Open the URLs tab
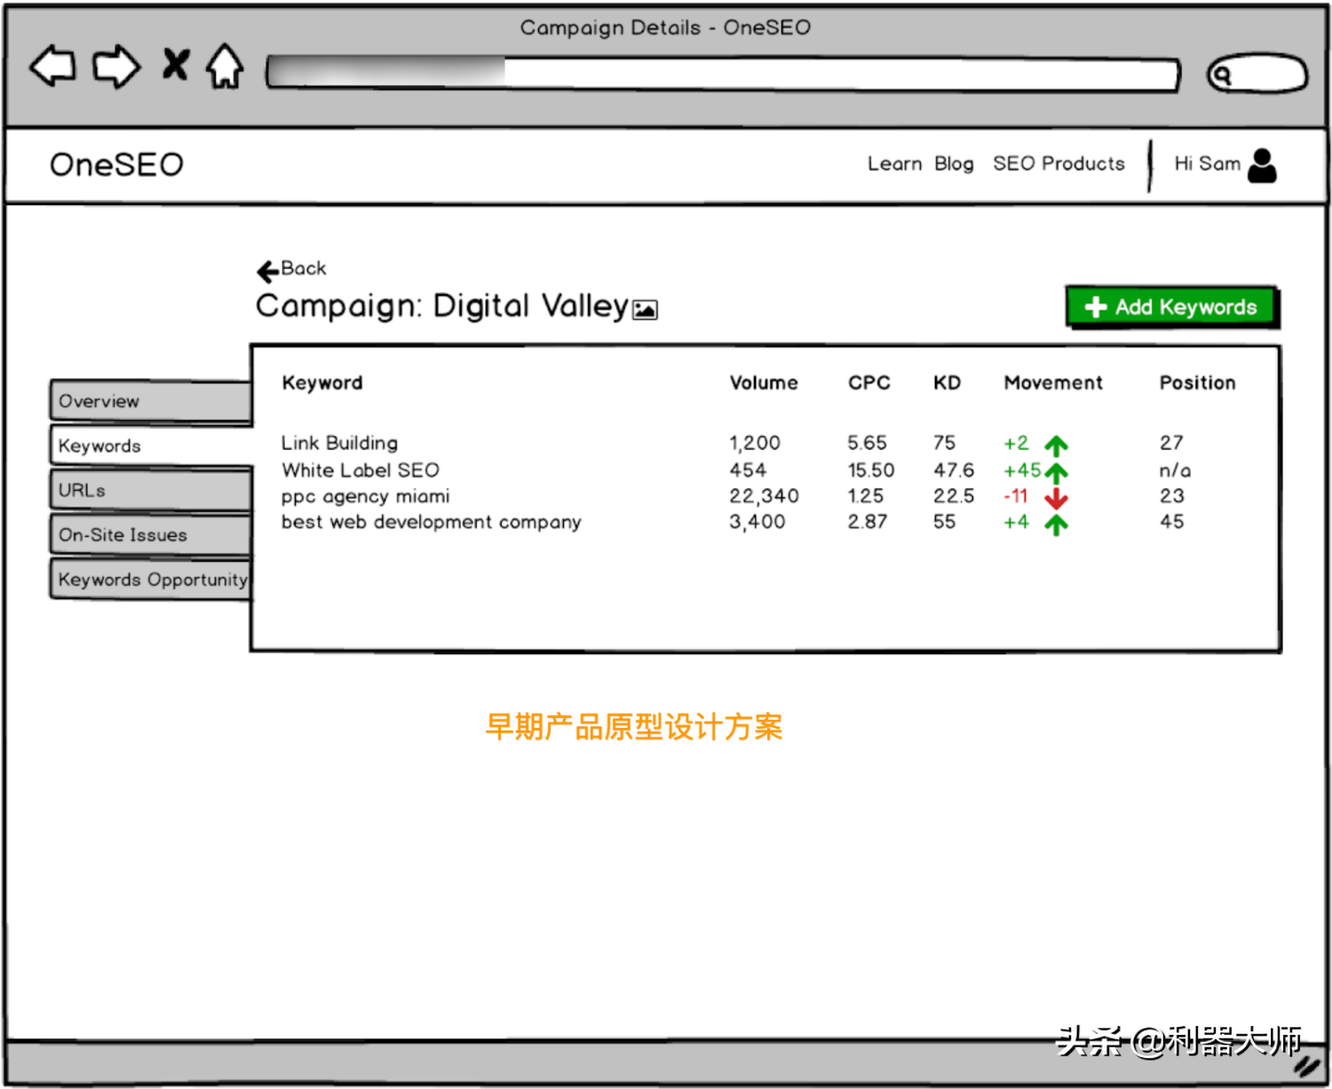This screenshot has height=1089, width=1332. 151,490
